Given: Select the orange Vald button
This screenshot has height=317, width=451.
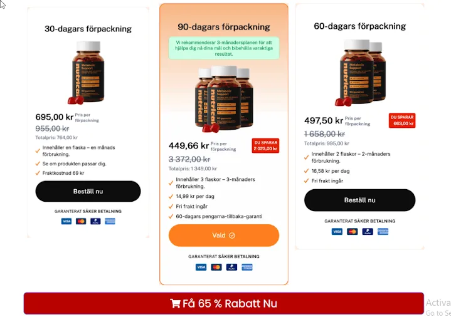Looking at the screenshot, I should point(224,236).
